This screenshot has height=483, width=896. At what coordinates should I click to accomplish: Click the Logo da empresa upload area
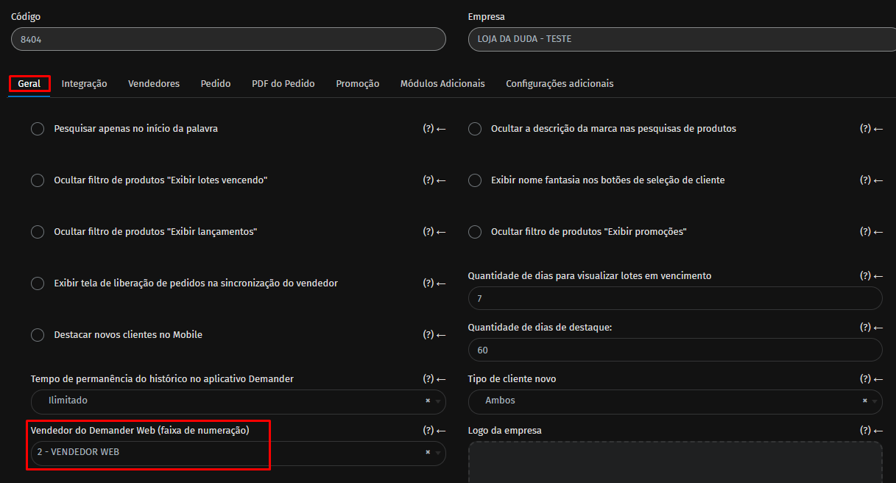click(675, 462)
